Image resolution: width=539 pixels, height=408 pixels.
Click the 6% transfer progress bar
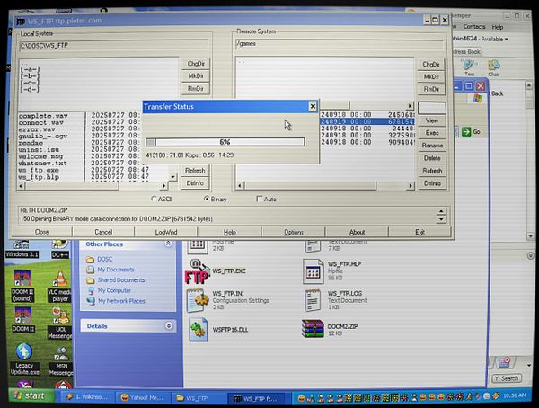[x=225, y=142]
